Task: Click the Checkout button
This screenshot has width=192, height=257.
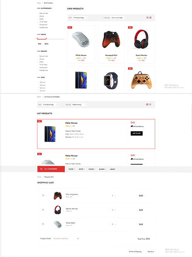Action: coord(151,251)
